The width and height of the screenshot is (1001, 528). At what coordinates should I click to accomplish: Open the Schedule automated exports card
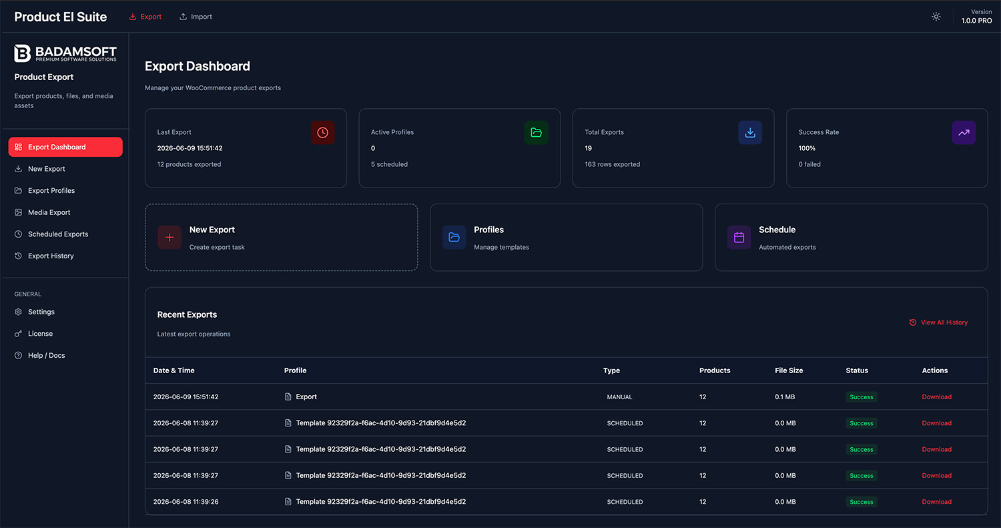click(x=851, y=238)
